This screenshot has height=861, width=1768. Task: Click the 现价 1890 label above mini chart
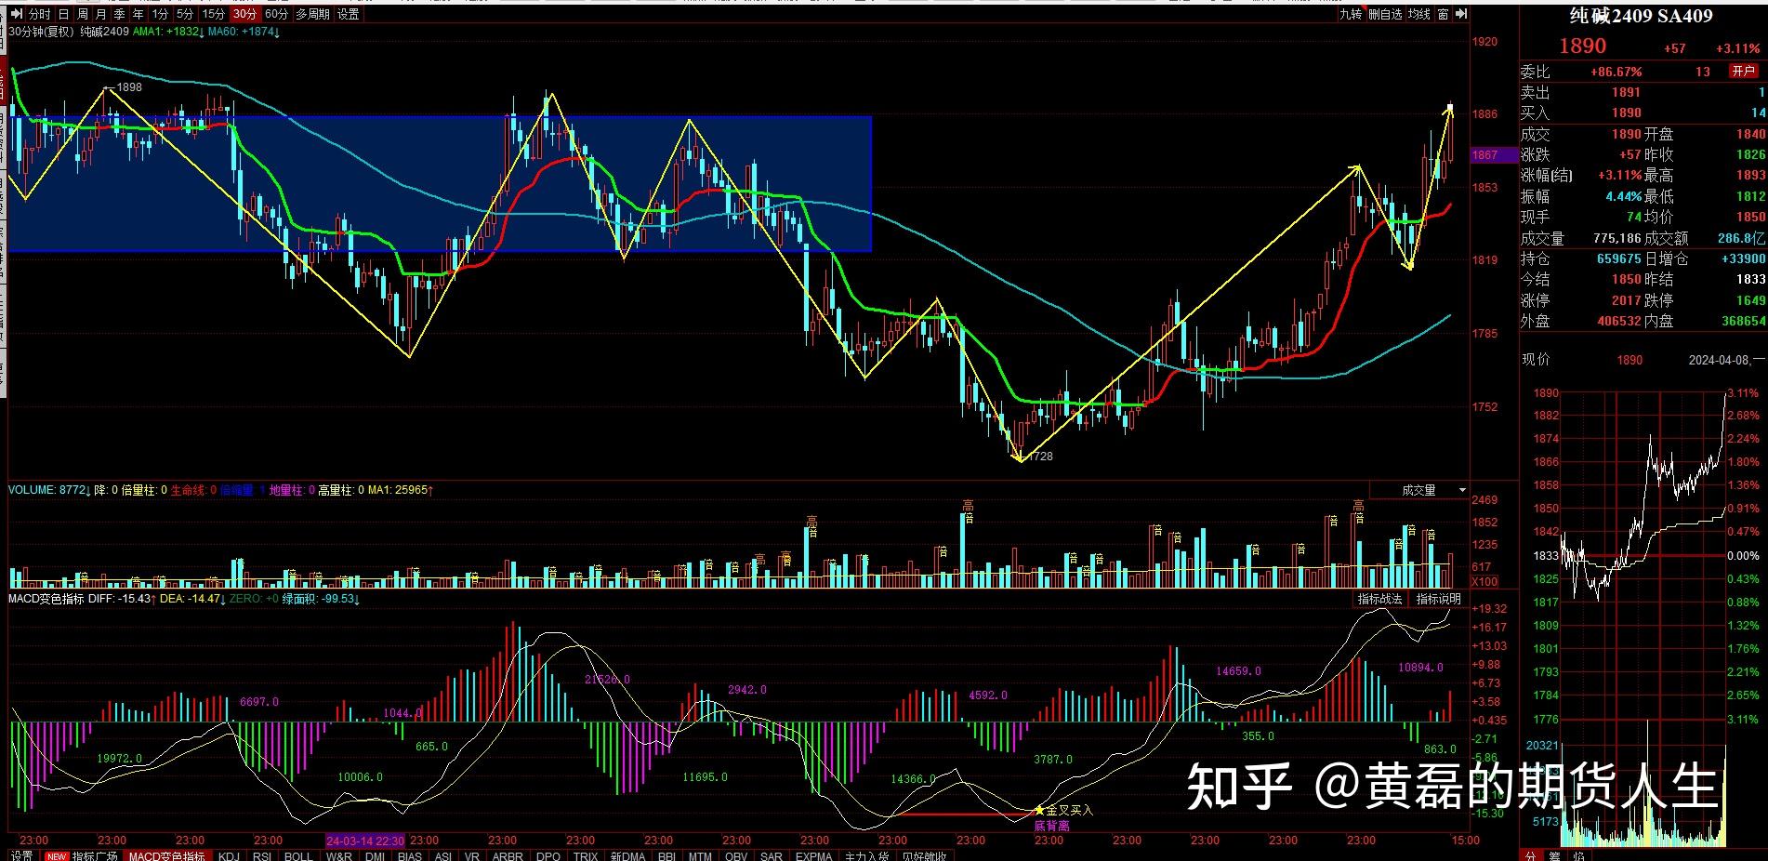[x=1582, y=360]
